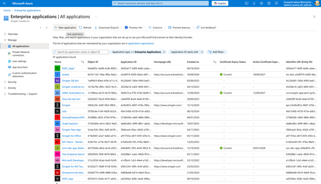Click the Microsoft Developer app icon tile
The width and height of the screenshot is (321, 184).
click(57, 160)
